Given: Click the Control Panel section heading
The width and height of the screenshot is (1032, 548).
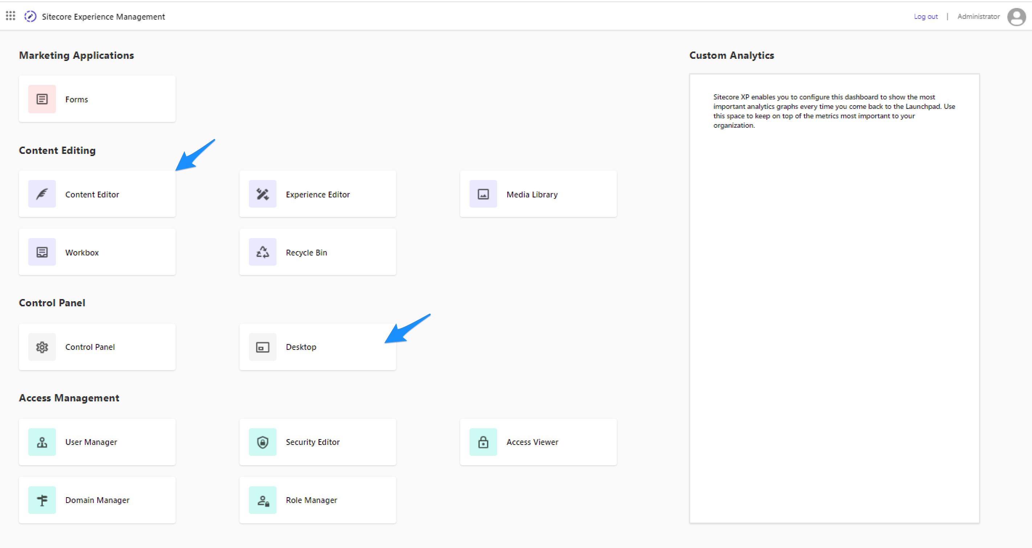Looking at the screenshot, I should coord(52,303).
